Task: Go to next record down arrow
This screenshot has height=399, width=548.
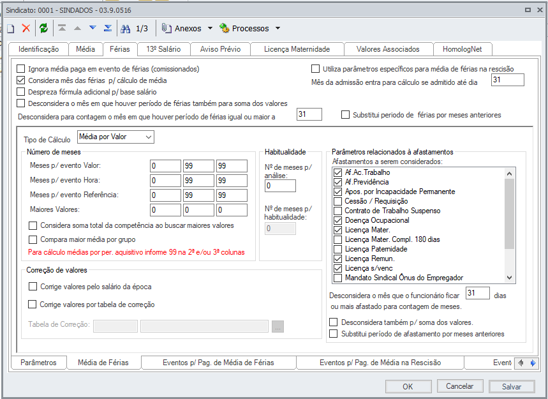Action: 93,27
